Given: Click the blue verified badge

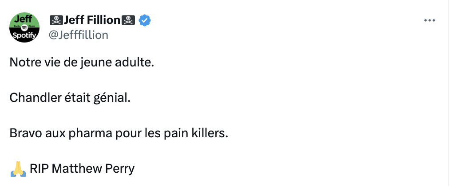Looking at the screenshot, I should (145, 20).
